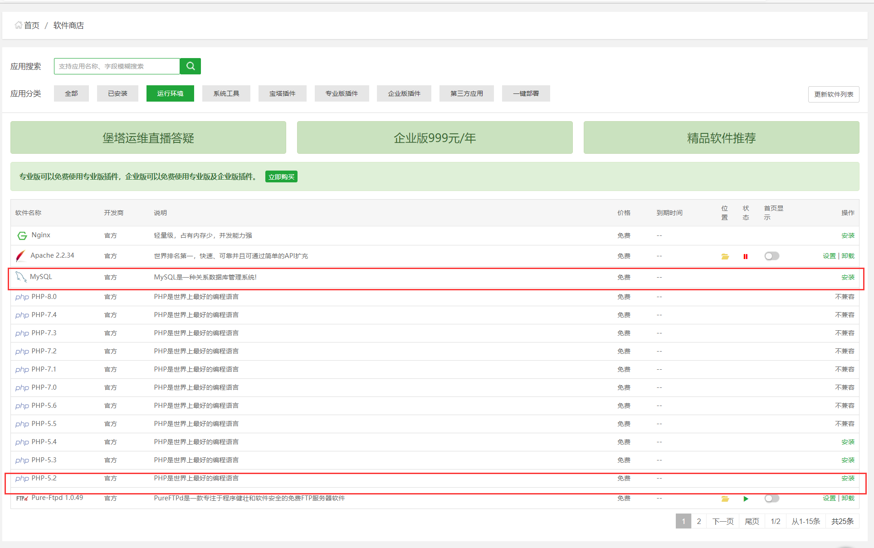Viewport: 874px width, 548px height.
Task: Click the home icon in breadcrumb
Action: [x=18, y=25]
